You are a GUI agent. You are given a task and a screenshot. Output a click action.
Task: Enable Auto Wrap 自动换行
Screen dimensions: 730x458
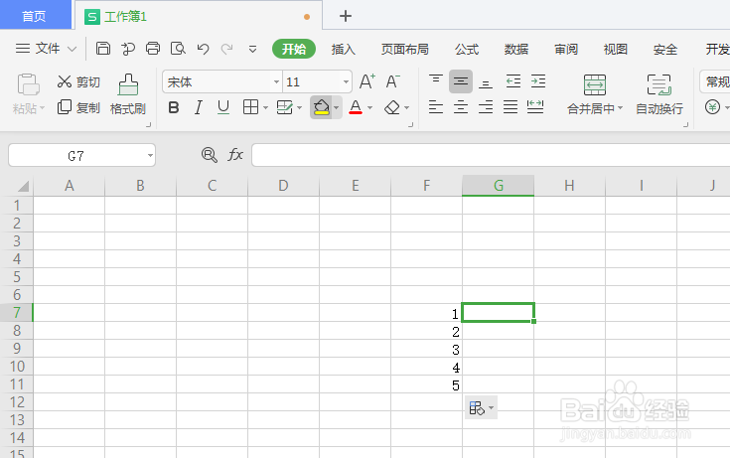[x=659, y=94]
